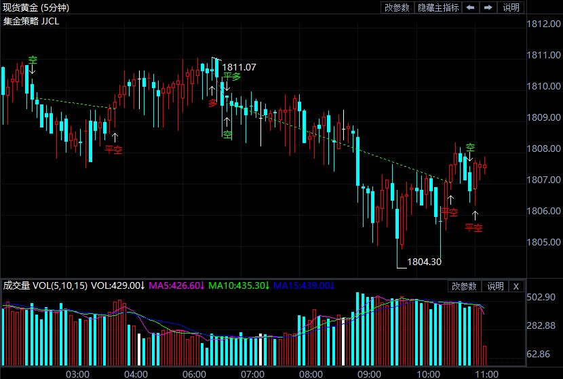Click the rightmost 平空 marker near 11:00
This screenshot has width=563, height=379.
tap(473, 228)
